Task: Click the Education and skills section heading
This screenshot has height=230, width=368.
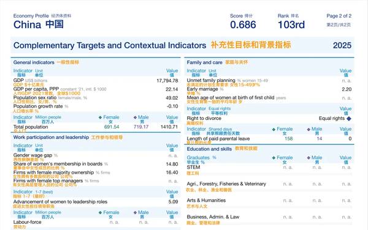Action: click(x=209, y=149)
